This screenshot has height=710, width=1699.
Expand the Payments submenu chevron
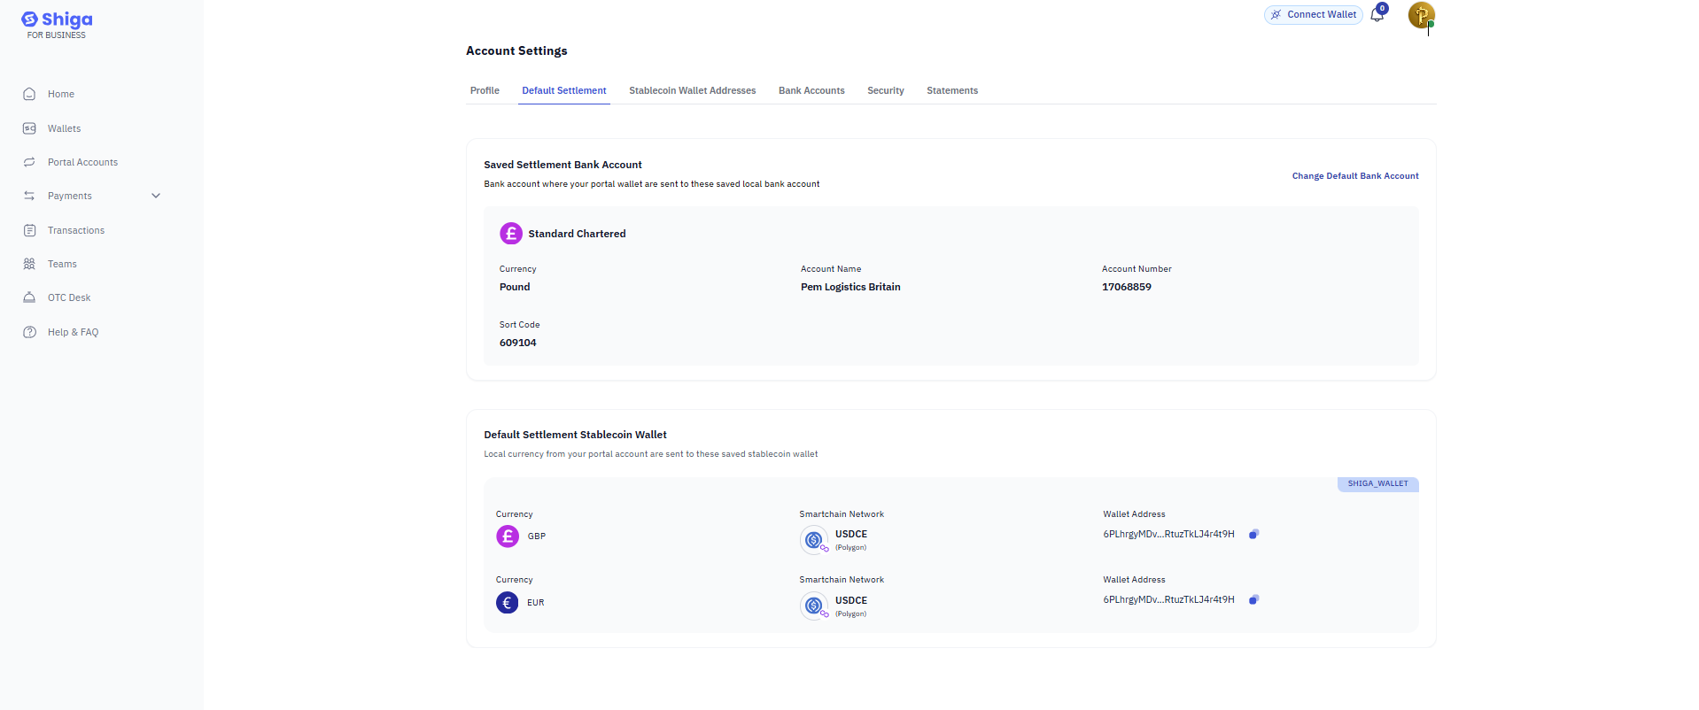[x=156, y=196]
